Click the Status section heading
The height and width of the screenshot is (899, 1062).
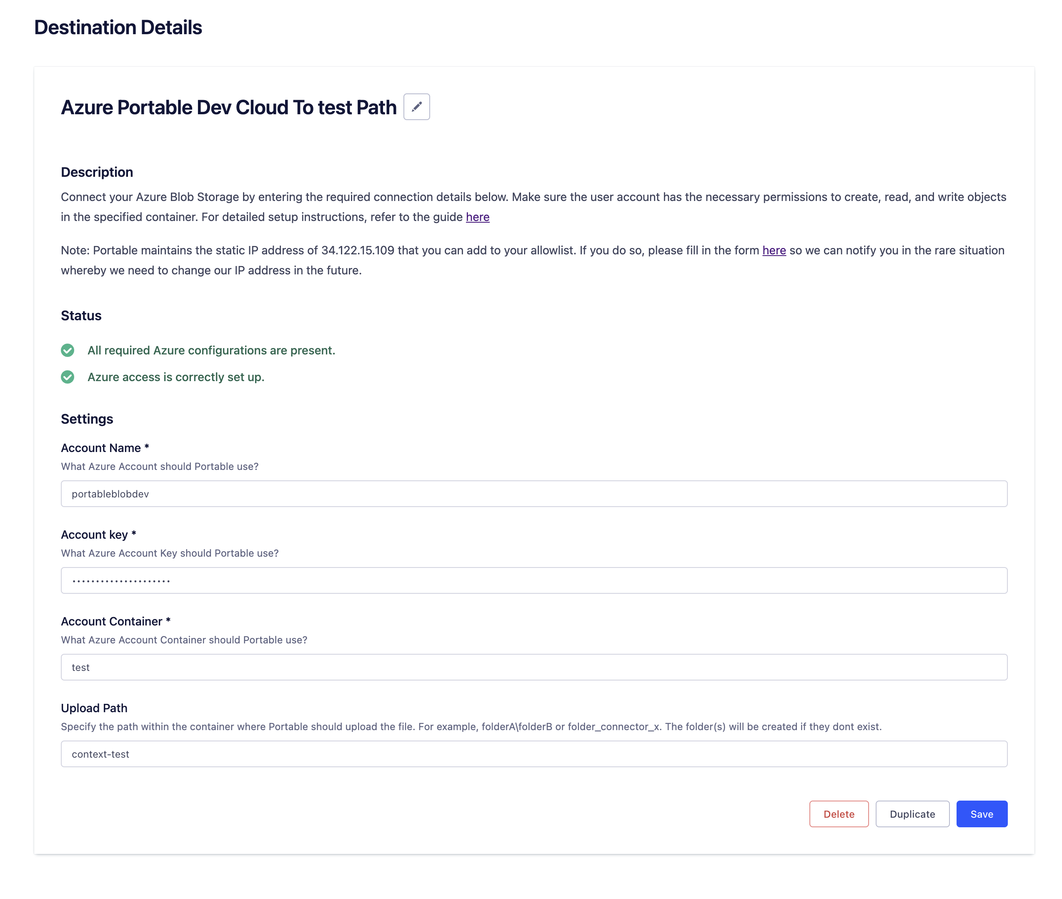coord(80,316)
